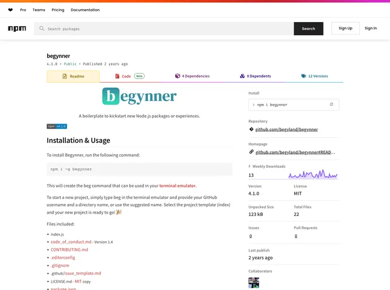Click the chain-link icon beside homepage link
Screen dimensions: 390x290
coord(251,152)
